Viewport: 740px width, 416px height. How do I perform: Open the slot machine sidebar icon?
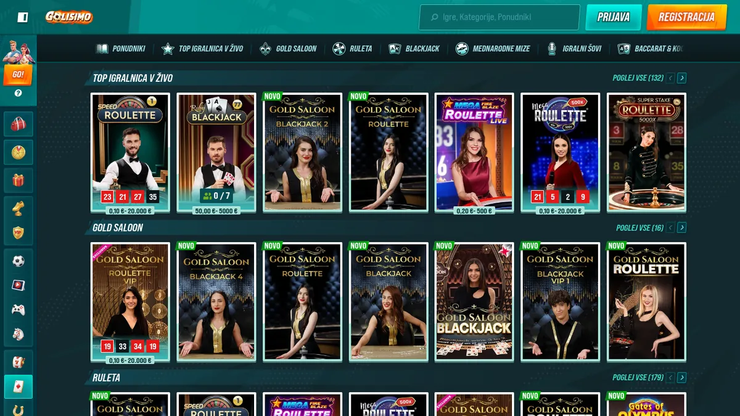pyautogui.click(x=18, y=362)
